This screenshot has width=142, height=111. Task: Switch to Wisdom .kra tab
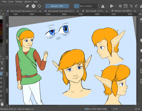(x=124, y=11)
